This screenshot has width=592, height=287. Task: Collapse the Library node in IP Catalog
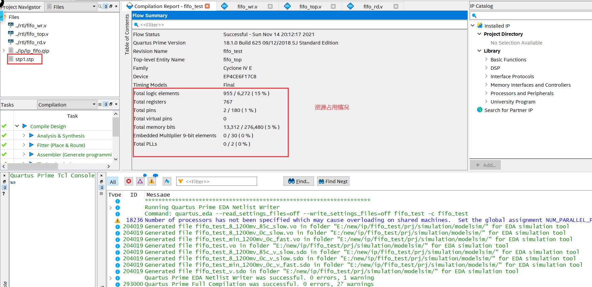click(x=479, y=51)
